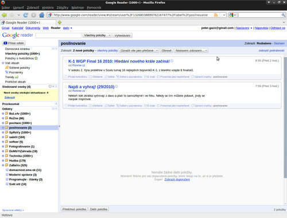Open the Zobrazit doporučení link

pyautogui.click(x=177, y=180)
